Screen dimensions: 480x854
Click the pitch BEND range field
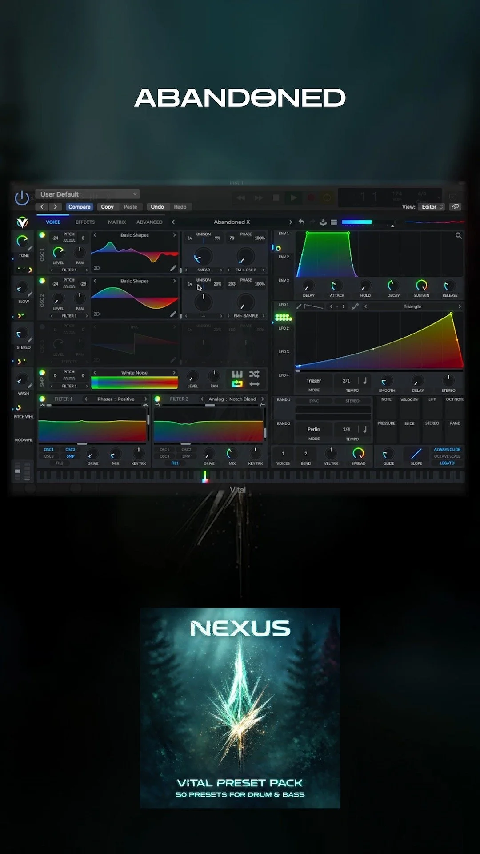pos(306,454)
